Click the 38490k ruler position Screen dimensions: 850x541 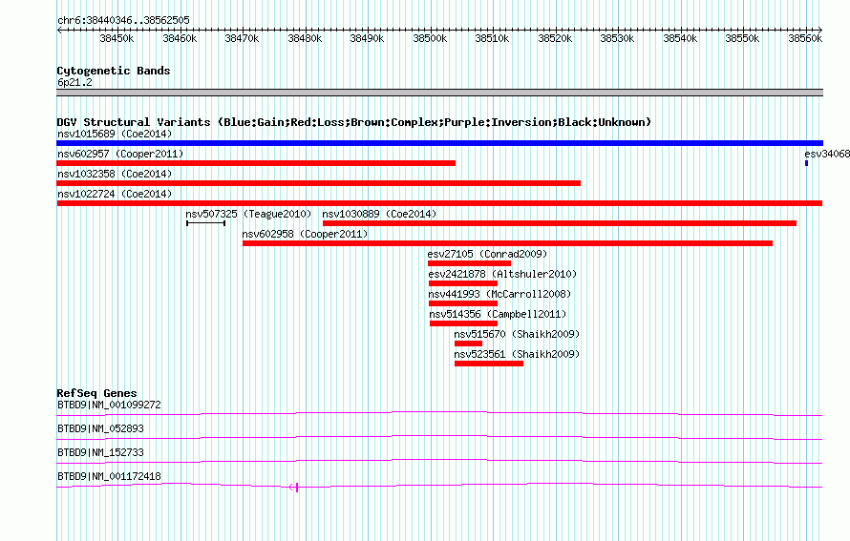[x=367, y=38]
